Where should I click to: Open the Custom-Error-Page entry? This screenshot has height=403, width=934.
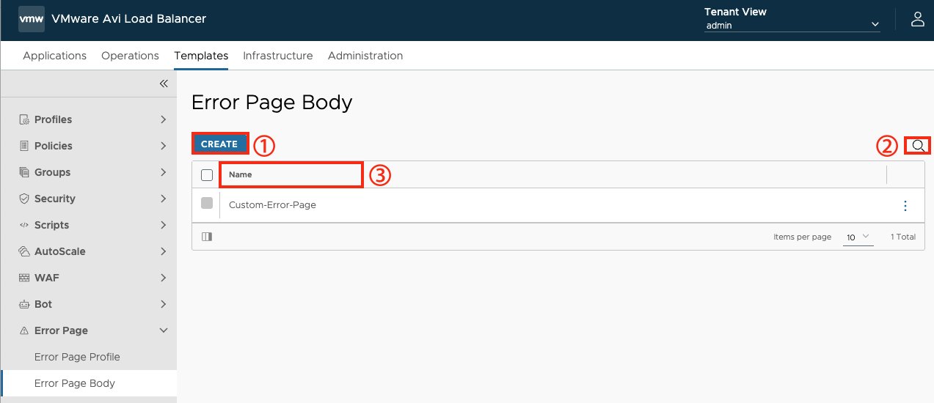click(x=272, y=205)
